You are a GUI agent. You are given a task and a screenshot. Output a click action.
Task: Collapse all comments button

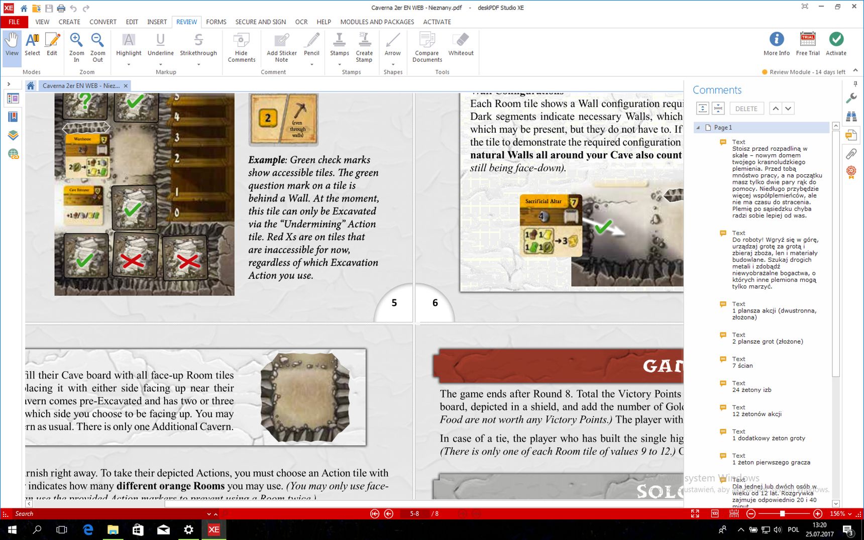pyautogui.click(x=718, y=109)
